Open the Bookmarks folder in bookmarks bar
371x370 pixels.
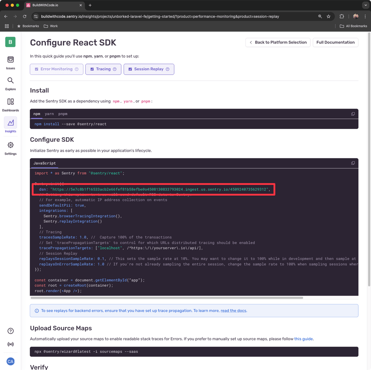(x=28, y=26)
